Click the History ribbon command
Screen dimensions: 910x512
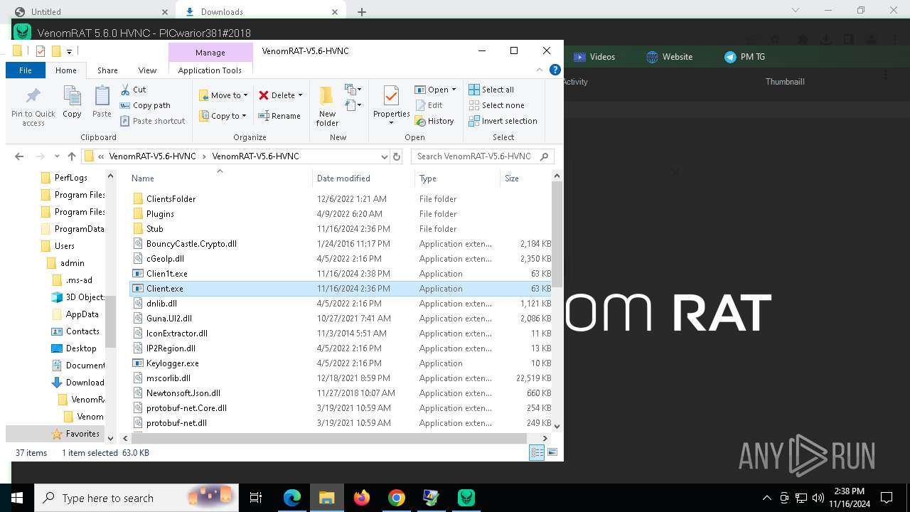point(434,121)
